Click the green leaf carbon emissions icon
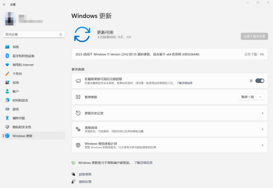This screenshot has height=188, width=273. 74,163
